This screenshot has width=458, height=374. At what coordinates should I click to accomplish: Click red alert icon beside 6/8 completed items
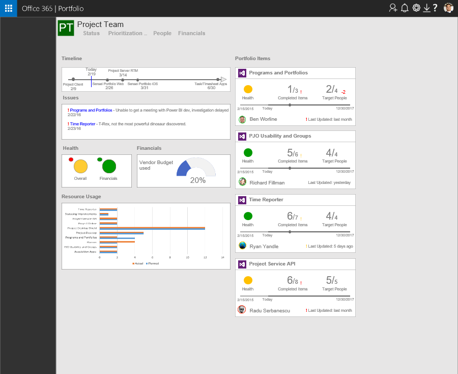[x=301, y=283]
